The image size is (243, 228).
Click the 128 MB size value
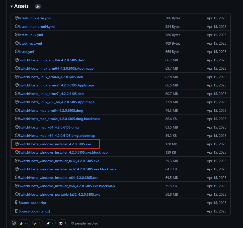171,144
